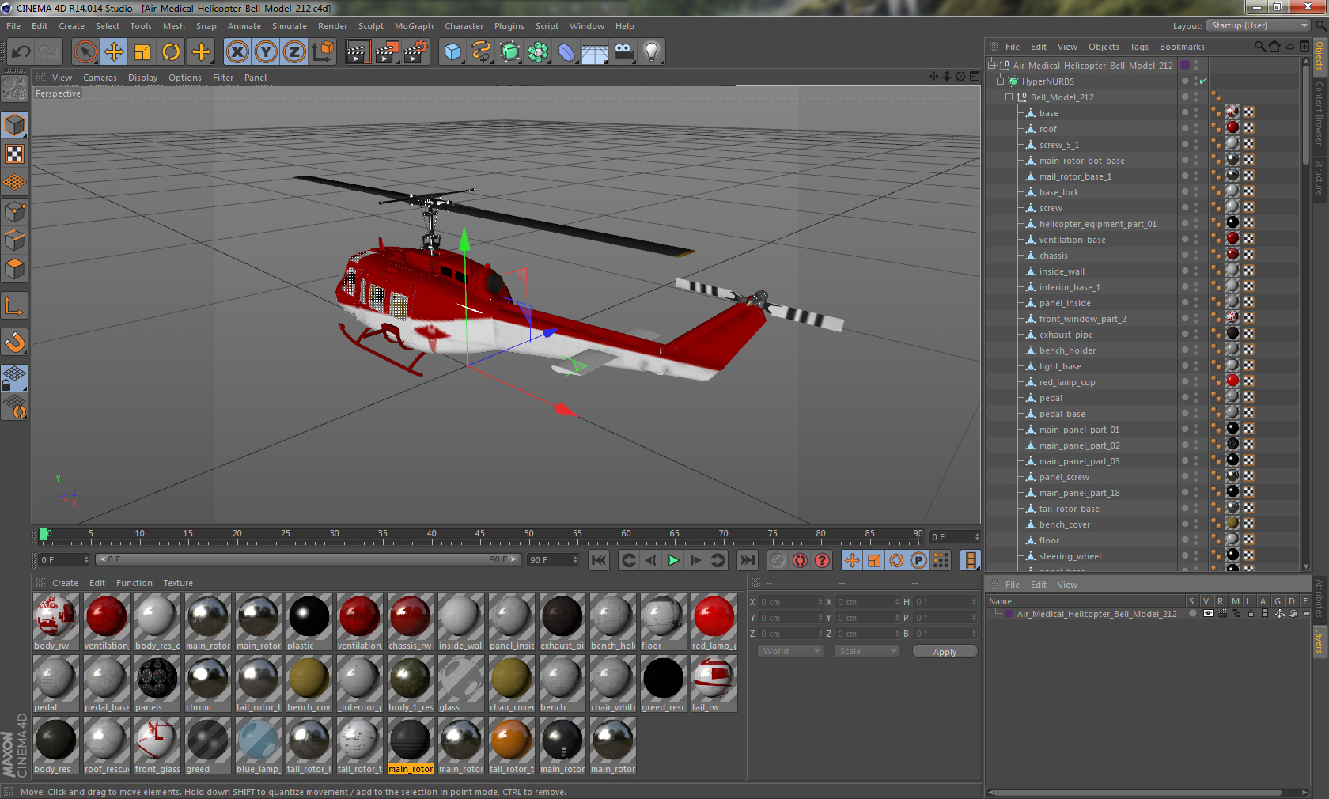Open Render Settings
Image resolution: width=1329 pixels, height=799 pixels.
coord(416,52)
